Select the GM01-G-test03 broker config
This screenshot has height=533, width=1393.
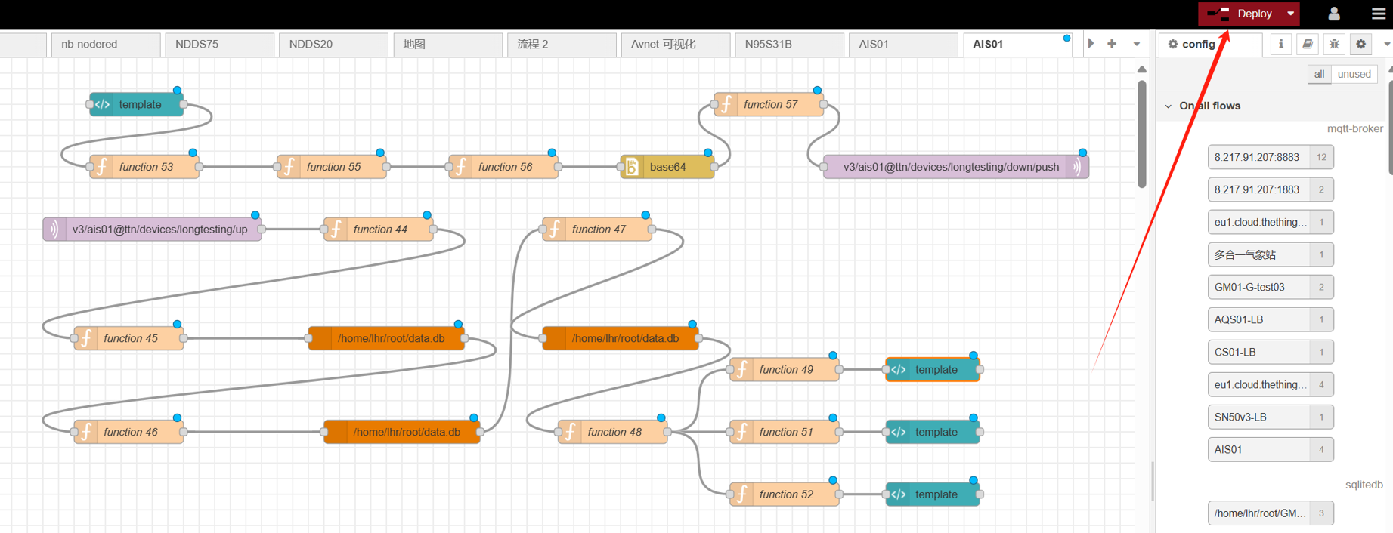click(1271, 287)
